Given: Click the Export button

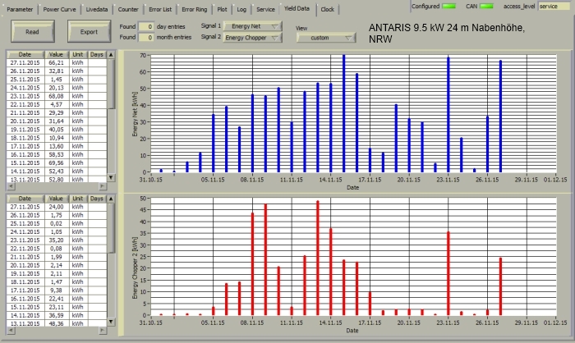Looking at the screenshot, I should 89,31.
